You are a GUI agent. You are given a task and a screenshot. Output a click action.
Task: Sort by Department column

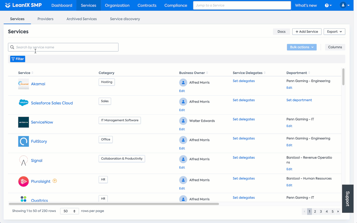298,73
